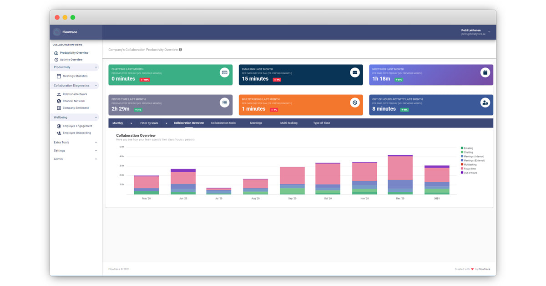546x286 pixels.
Task: Open the chat icon on Chatting card
Action: (225, 73)
